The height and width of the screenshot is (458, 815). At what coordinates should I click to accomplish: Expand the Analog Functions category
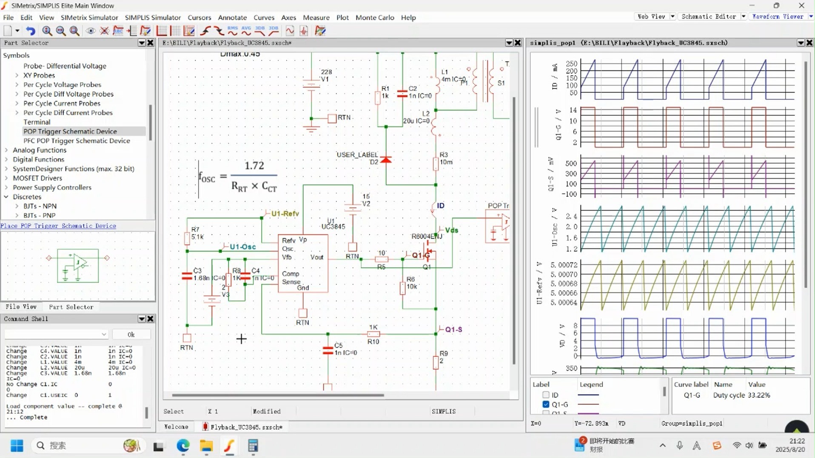(x=6, y=150)
